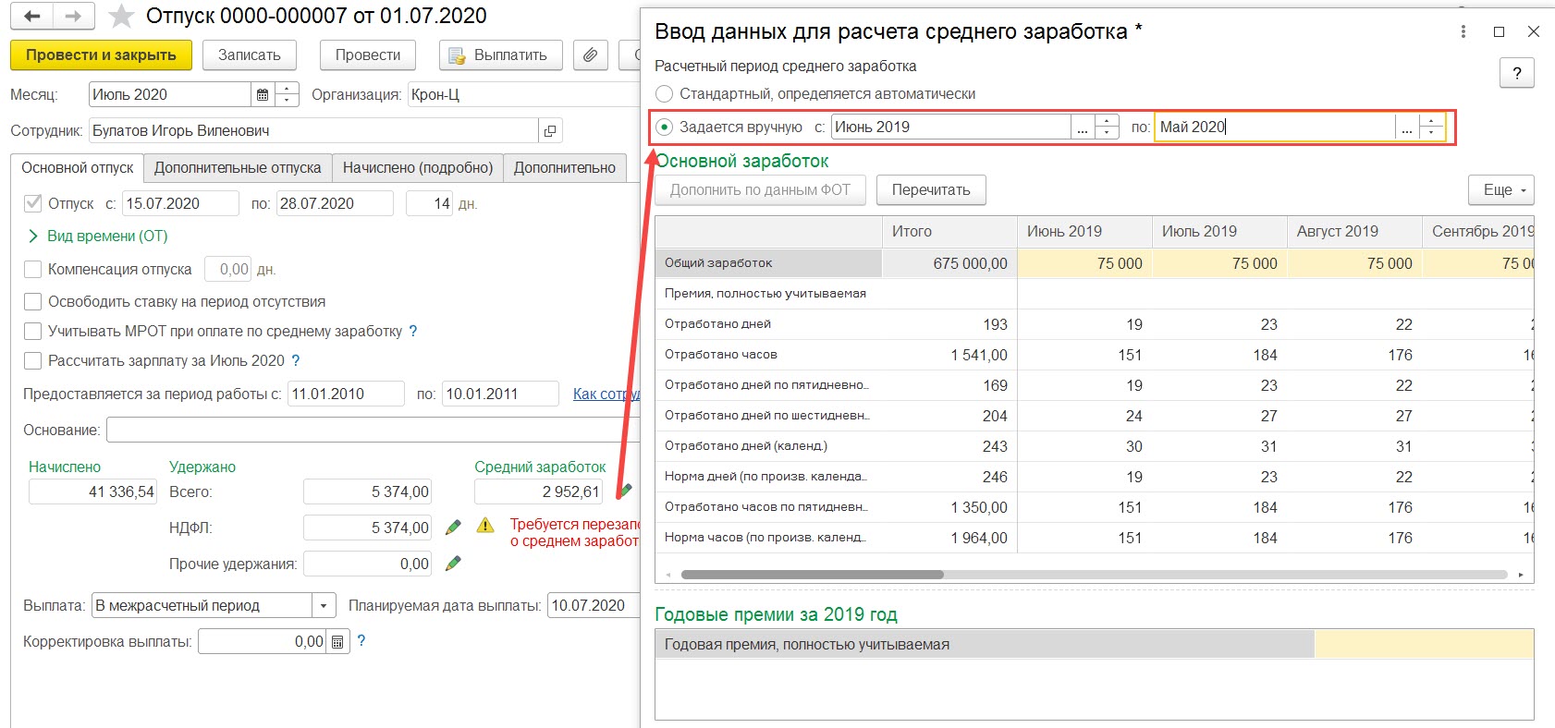Click the Перечитать button
The width and height of the screenshot is (1555, 728).
click(x=931, y=190)
